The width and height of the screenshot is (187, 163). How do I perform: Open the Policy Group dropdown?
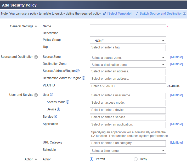coord(128,41)
